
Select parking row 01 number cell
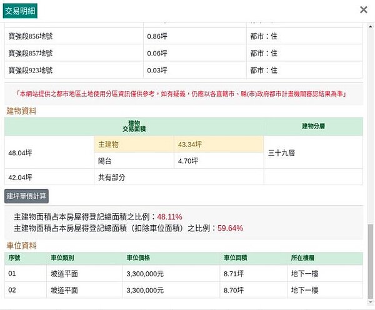(x=26, y=273)
